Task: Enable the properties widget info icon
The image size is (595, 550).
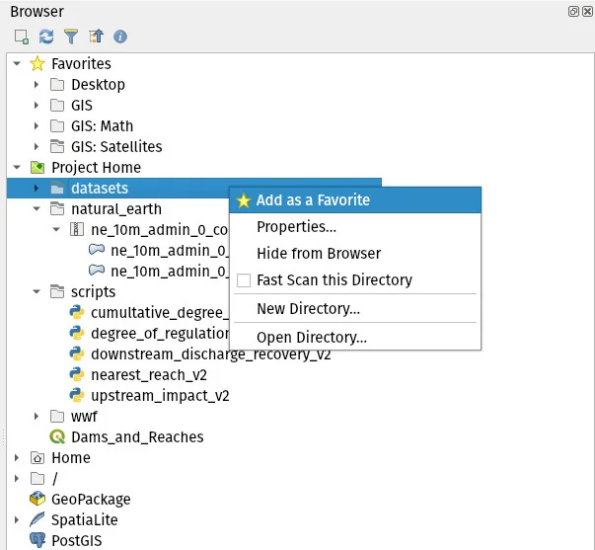Action: (x=120, y=37)
